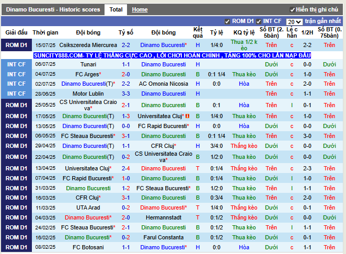Open the 20 recent matches dropdown
Screen dimensions: 346x254
click(x=294, y=21)
